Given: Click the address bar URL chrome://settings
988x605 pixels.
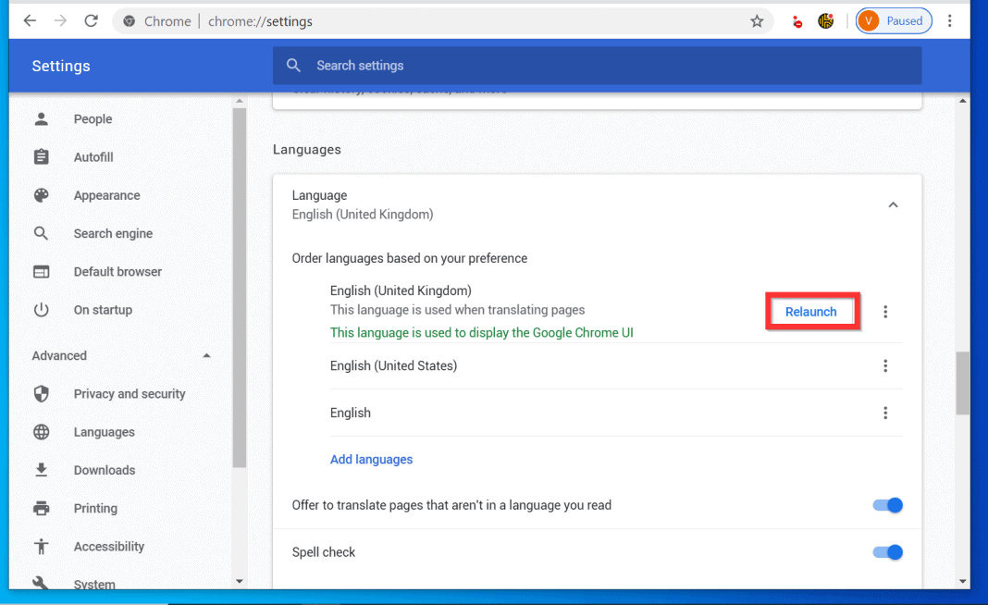Looking at the screenshot, I should click(260, 21).
